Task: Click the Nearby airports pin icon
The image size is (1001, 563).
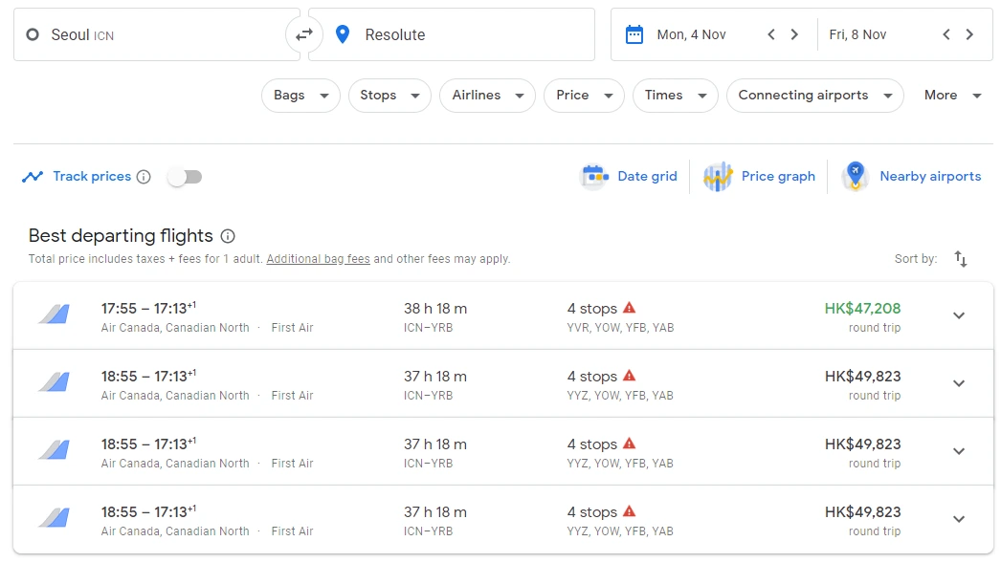Action: (856, 177)
